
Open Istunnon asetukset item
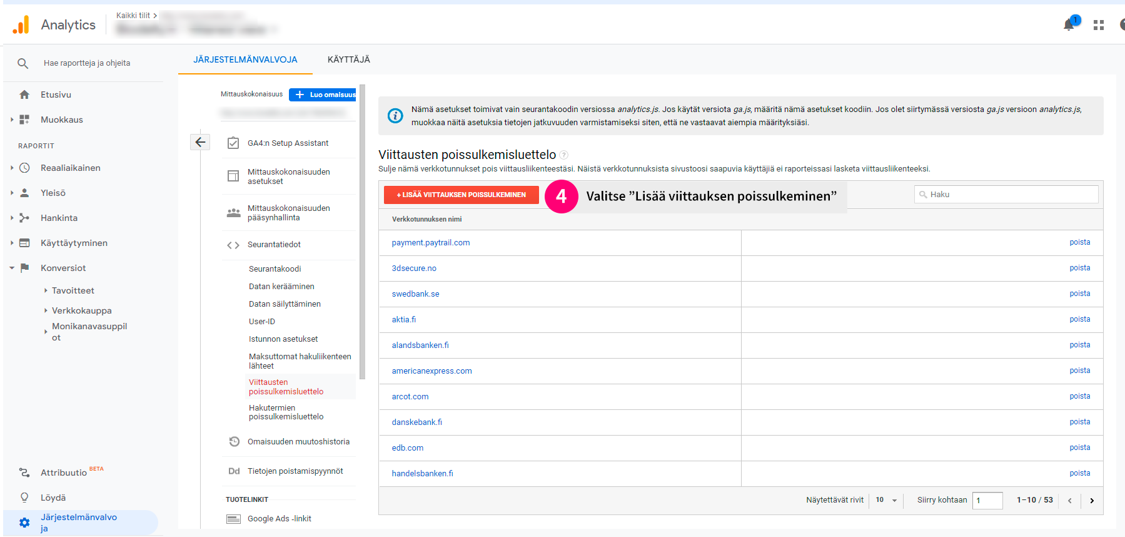click(x=283, y=339)
